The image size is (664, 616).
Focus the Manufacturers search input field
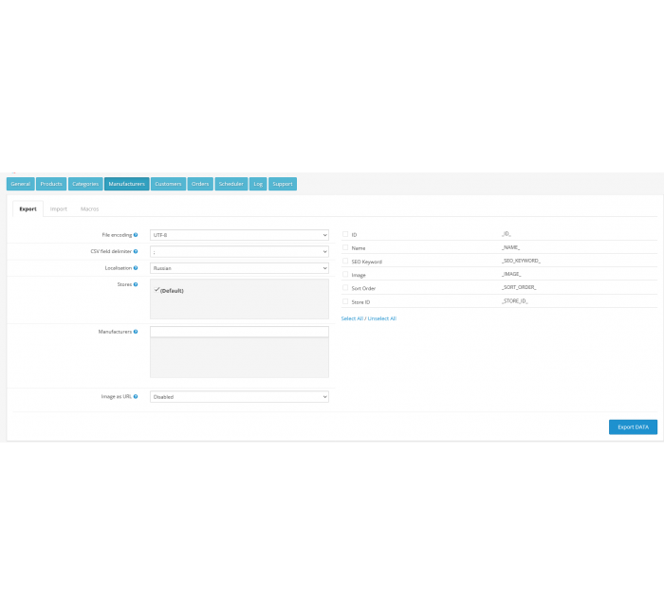(x=239, y=332)
